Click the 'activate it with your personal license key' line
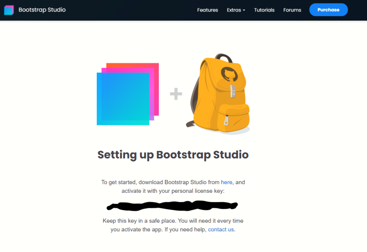Image resolution: width=367 pixels, height=252 pixels. pyautogui.click(x=173, y=191)
